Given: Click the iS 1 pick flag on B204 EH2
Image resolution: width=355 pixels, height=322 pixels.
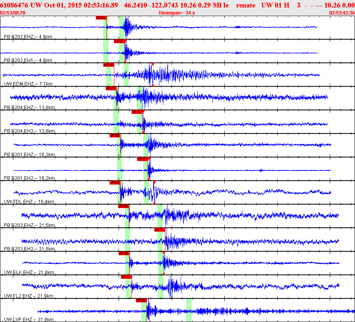Looking at the screenshot, I should pyautogui.click(x=137, y=112).
